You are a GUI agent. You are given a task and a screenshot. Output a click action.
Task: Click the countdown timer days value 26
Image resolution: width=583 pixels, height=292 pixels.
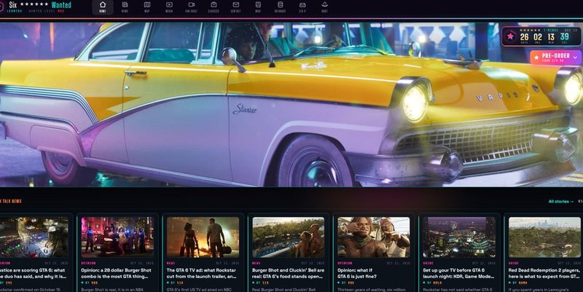(x=524, y=37)
